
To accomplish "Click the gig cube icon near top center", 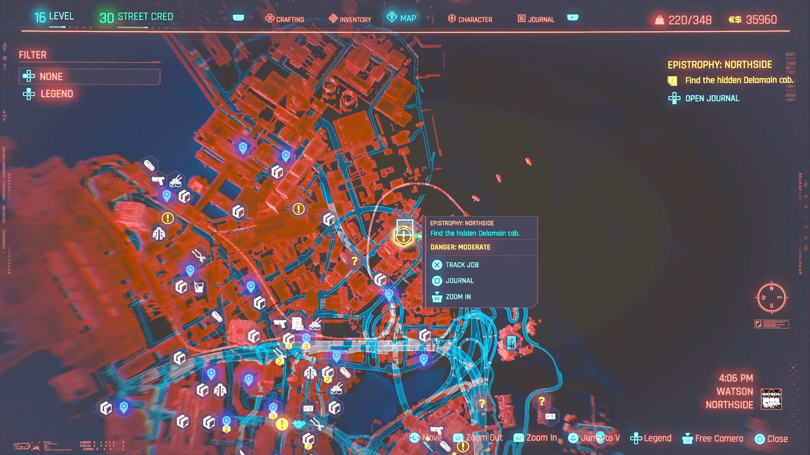I will tap(277, 171).
